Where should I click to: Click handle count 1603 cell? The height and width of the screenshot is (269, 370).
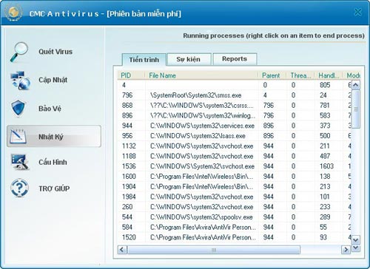[x=326, y=166]
